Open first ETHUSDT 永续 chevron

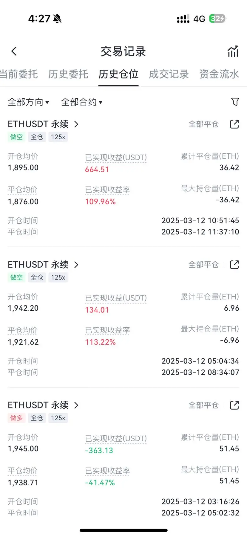click(76, 124)
